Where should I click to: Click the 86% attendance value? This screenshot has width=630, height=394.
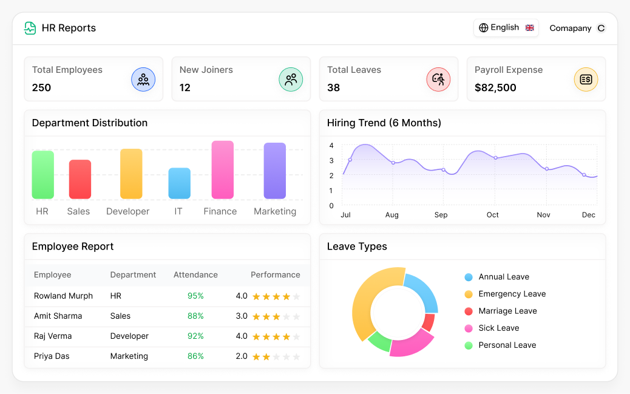tap(195, 356)
